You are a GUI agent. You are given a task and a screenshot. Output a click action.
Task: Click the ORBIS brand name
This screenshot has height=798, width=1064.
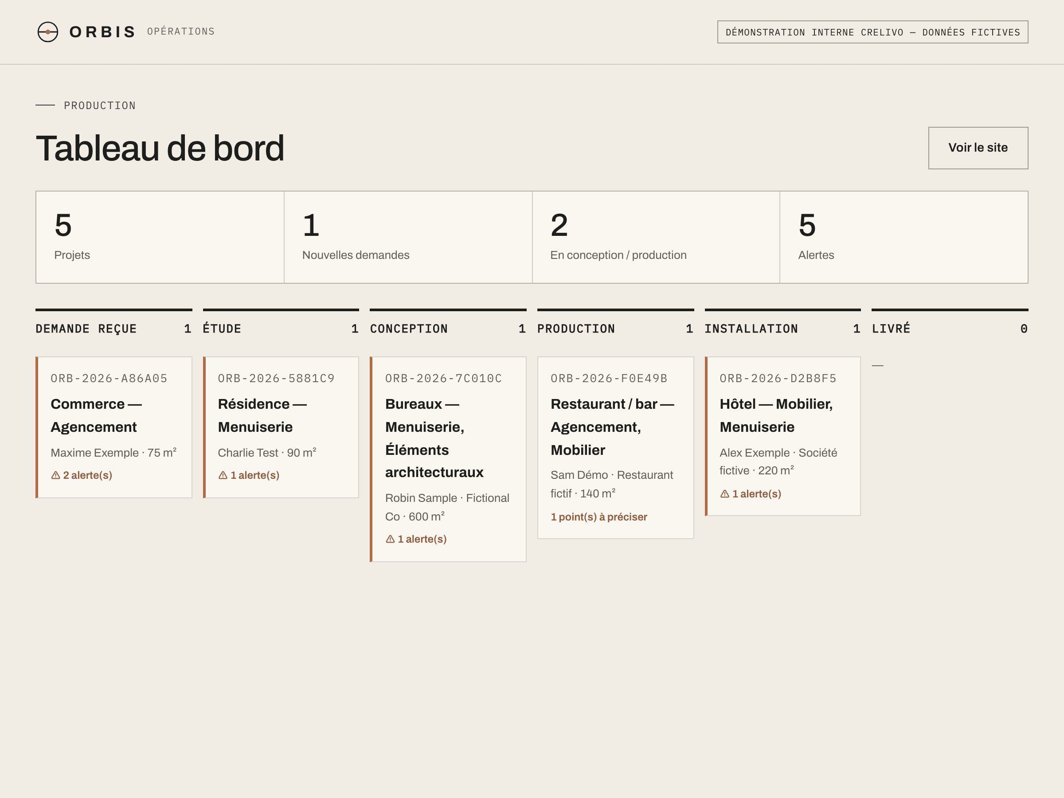tap(102, 32)
